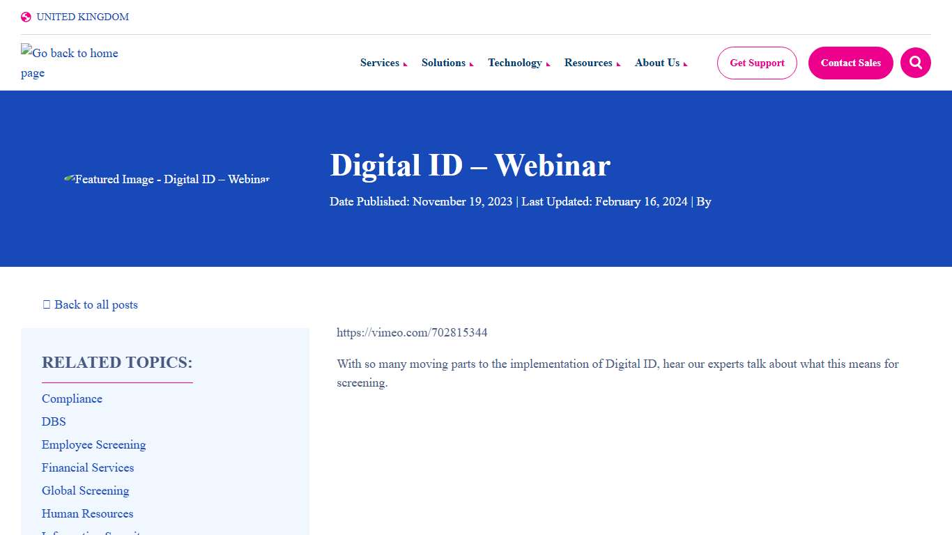Click the back arrow beside Back to all posts
The height and width of the screenshot is (535, 952).
pyautogui.click(x=46, y=304)
